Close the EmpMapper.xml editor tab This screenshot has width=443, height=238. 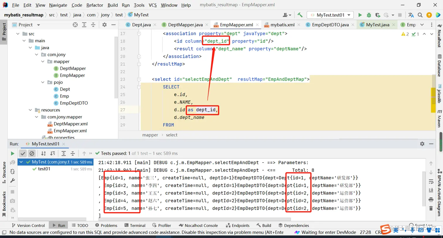(257, 25)
